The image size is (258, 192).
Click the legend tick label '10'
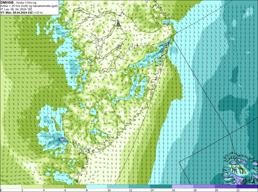(x=109, y=190)
